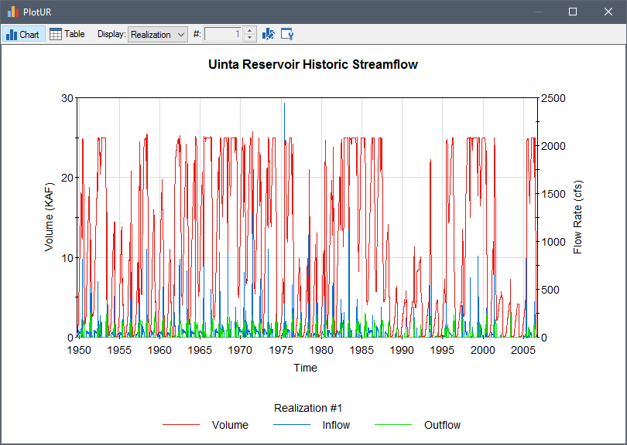Increase the realization number with up arrow

(x=250, y=31)
